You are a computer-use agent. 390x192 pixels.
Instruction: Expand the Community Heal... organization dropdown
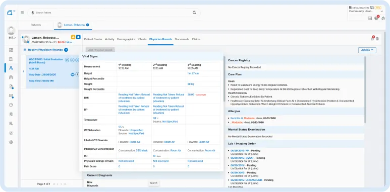(x=382, y=12)
